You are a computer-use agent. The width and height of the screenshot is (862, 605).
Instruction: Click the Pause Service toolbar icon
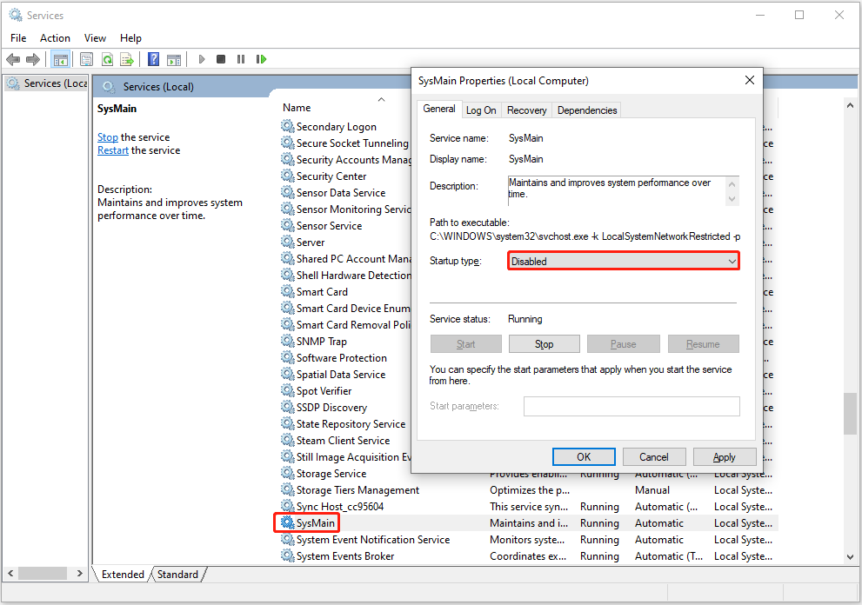click(x=241, y=59)
